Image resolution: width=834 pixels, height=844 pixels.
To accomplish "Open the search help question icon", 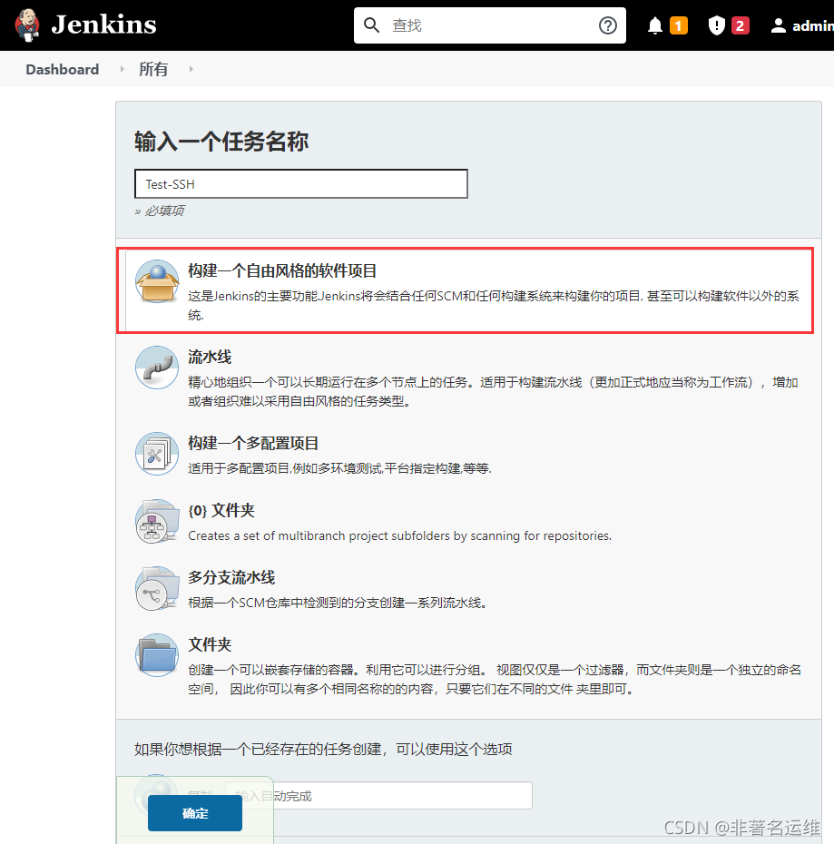I will 608,25.
